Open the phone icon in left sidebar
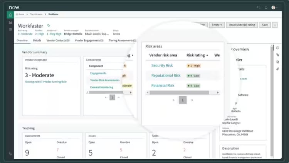 pos(10,153)
